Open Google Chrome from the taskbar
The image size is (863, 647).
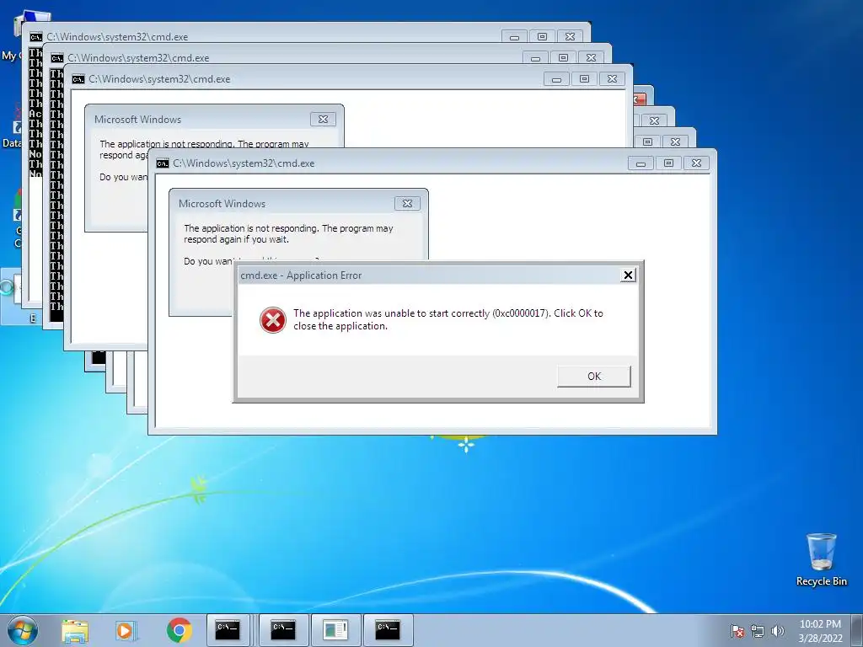[179, 630]
